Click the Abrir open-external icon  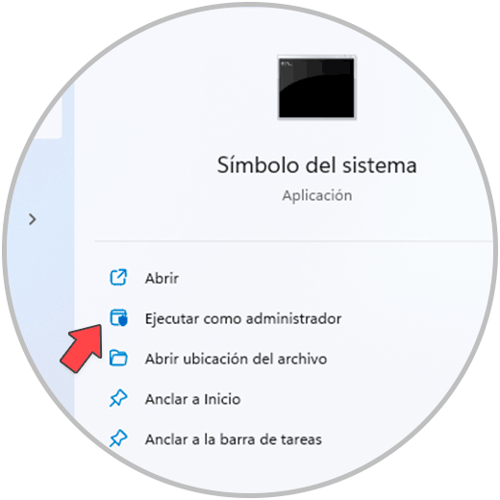coord(118,277)
